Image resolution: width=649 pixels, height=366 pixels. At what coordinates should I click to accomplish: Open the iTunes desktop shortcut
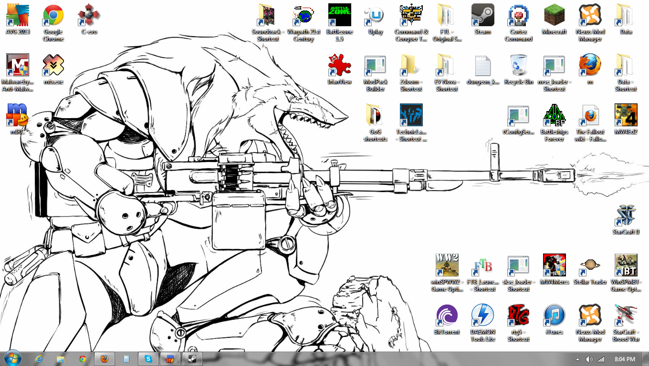pos(555,316)
